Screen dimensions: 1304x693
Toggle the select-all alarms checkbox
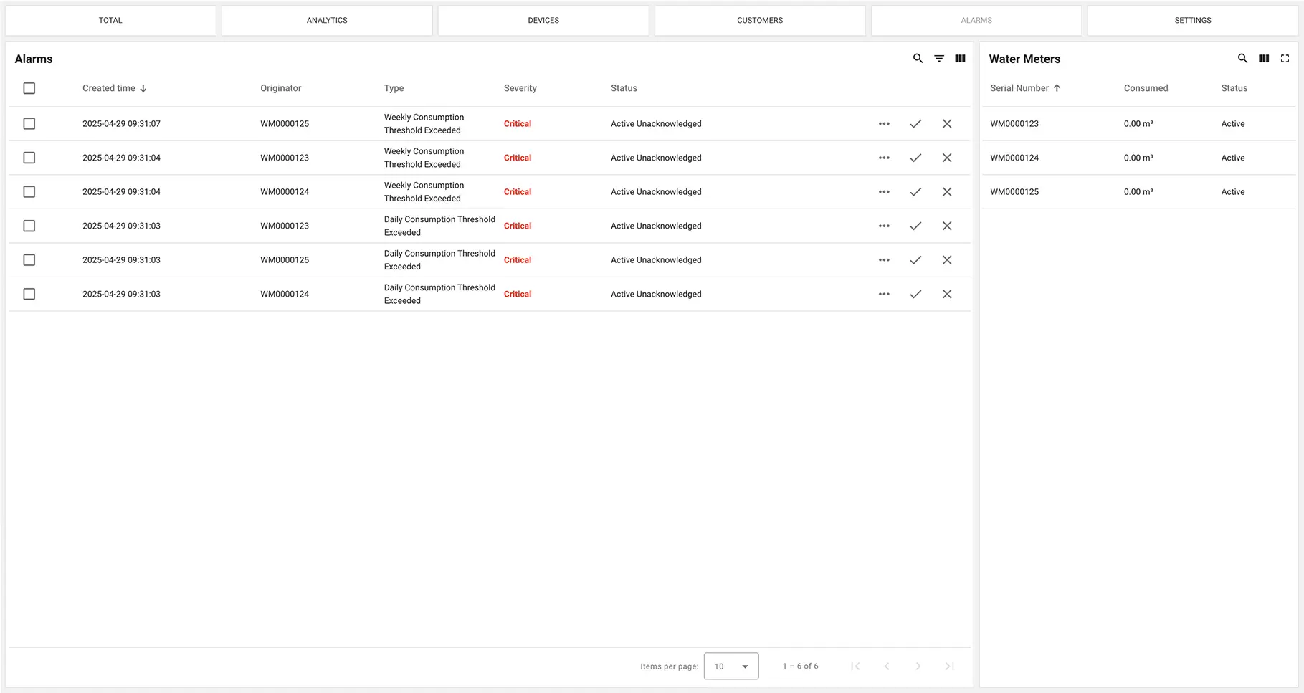tap(29, 88)
